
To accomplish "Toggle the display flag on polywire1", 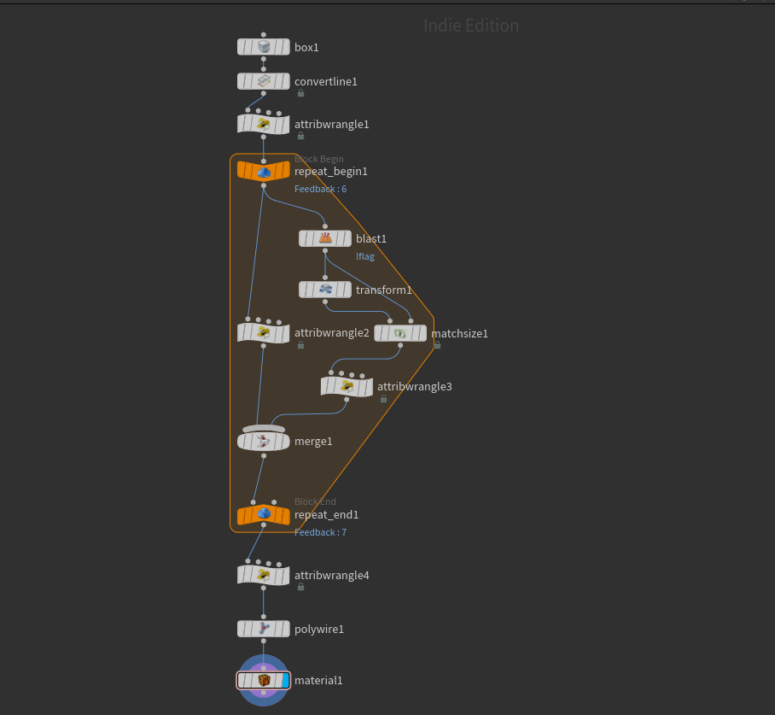I will click(285, 629).
